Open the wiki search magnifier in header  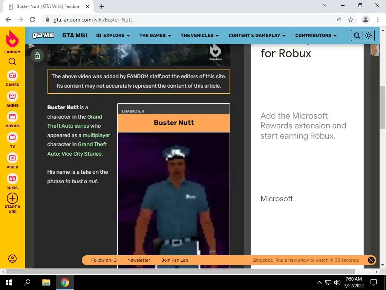(357, 35)
